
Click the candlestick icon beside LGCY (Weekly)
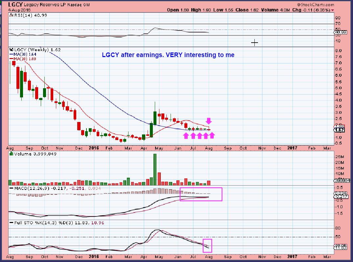coord(12,50)
